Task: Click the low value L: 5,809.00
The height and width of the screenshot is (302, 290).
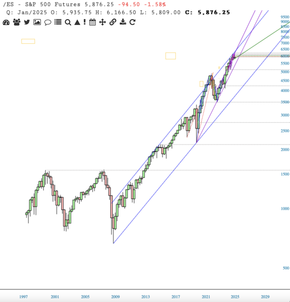Action: 160,12
